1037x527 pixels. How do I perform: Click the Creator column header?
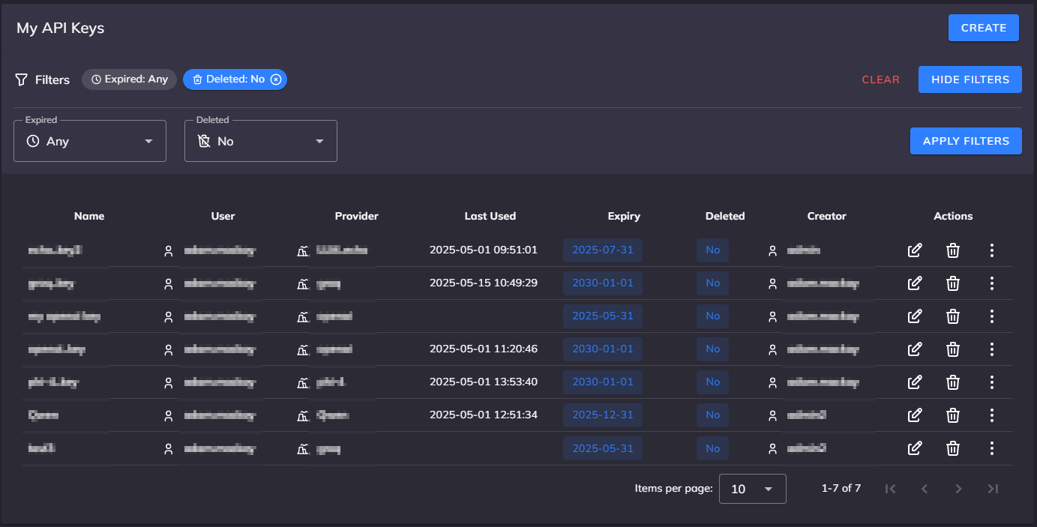827,216
